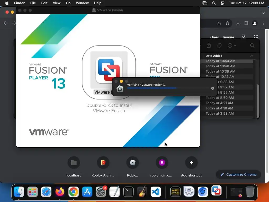The height and width of the screenshot is (202, 269).
Task: Click Chrome's back arrow
Action: (x=6, y=23)
